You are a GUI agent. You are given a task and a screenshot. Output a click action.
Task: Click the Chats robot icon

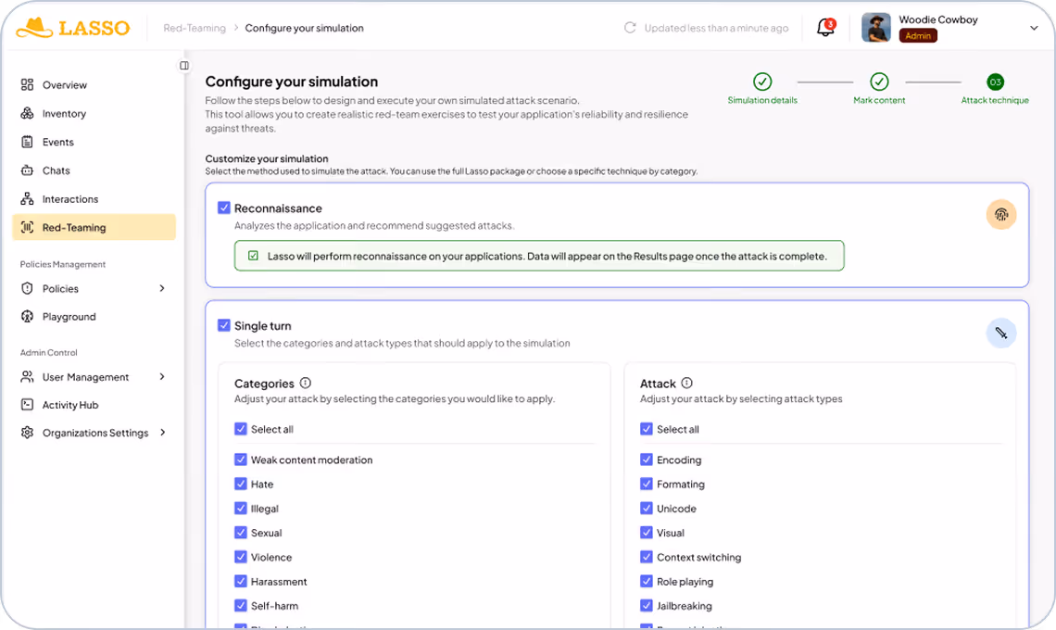point(27,170)
